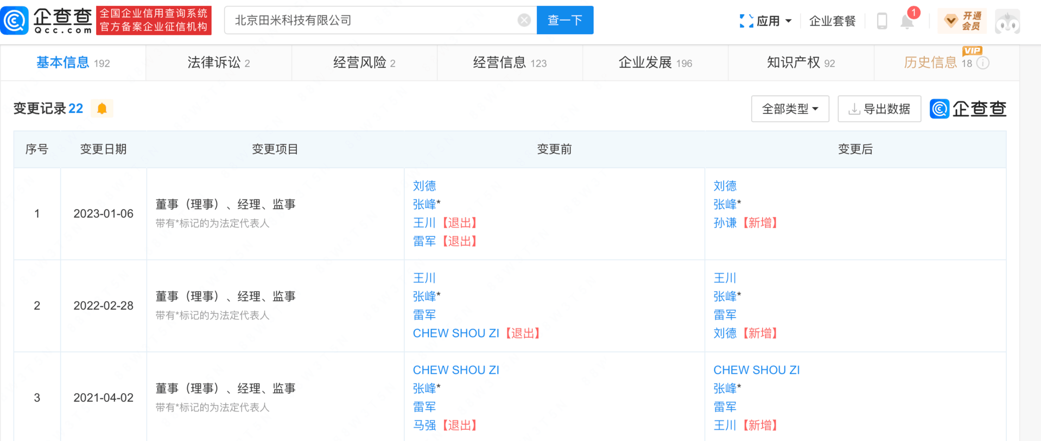
Task: Select the 知识产权 tab
Action: point(801,63)
